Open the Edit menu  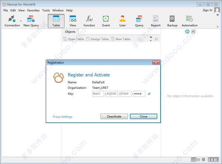[13, 10]
